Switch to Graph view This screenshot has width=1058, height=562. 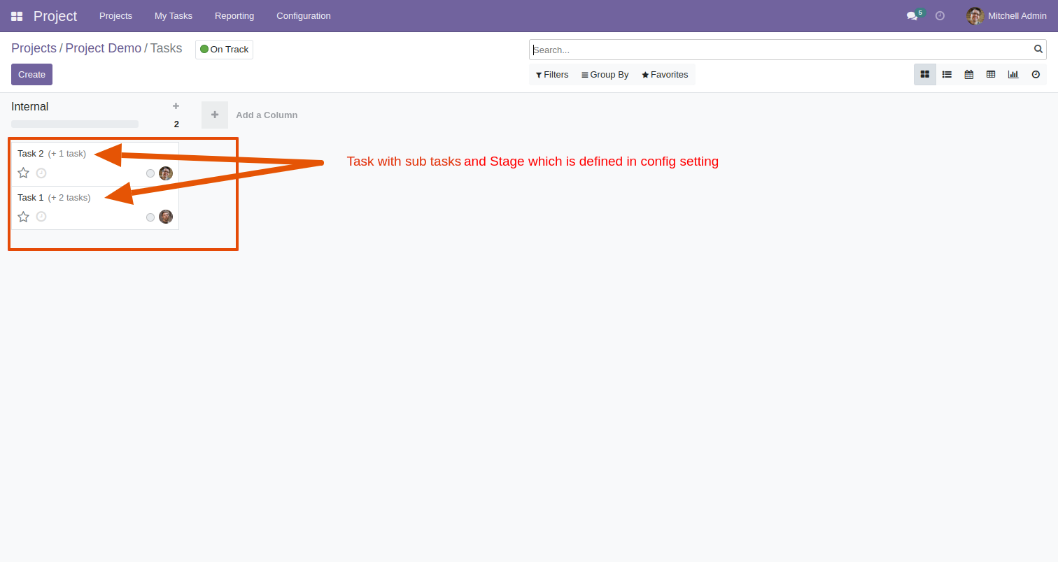[x=1013, y=74]
